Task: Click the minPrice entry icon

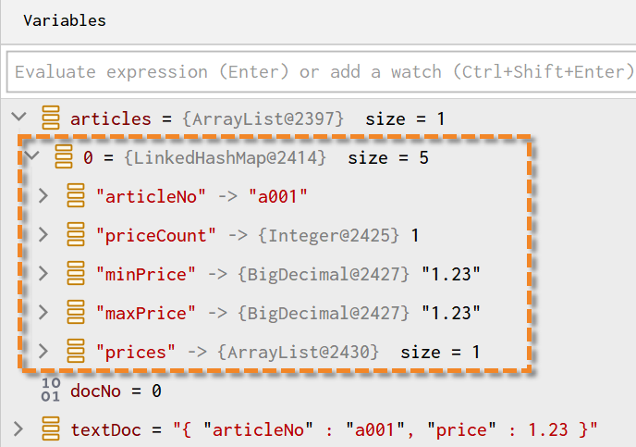Action: click(76, 273)
